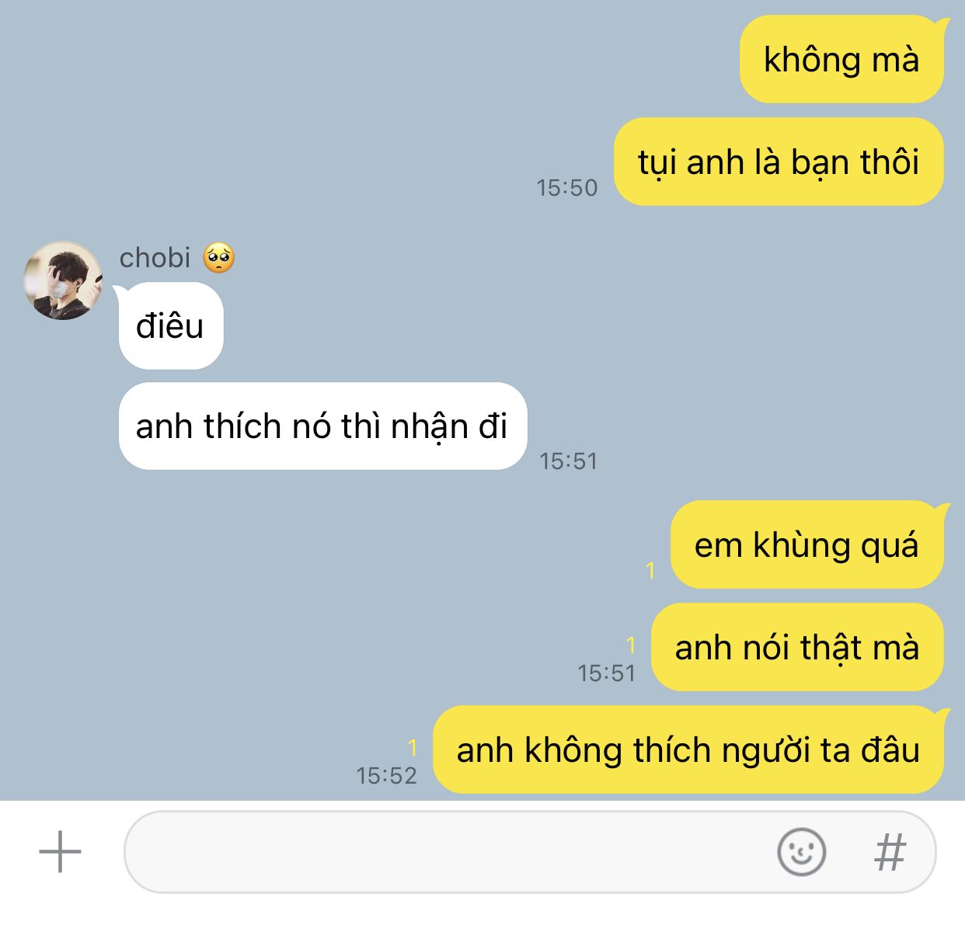Tap the unread count above 15:52
The height and width of the screenshot is (925, 965).
pyautogui.click(x=413, y=747)
